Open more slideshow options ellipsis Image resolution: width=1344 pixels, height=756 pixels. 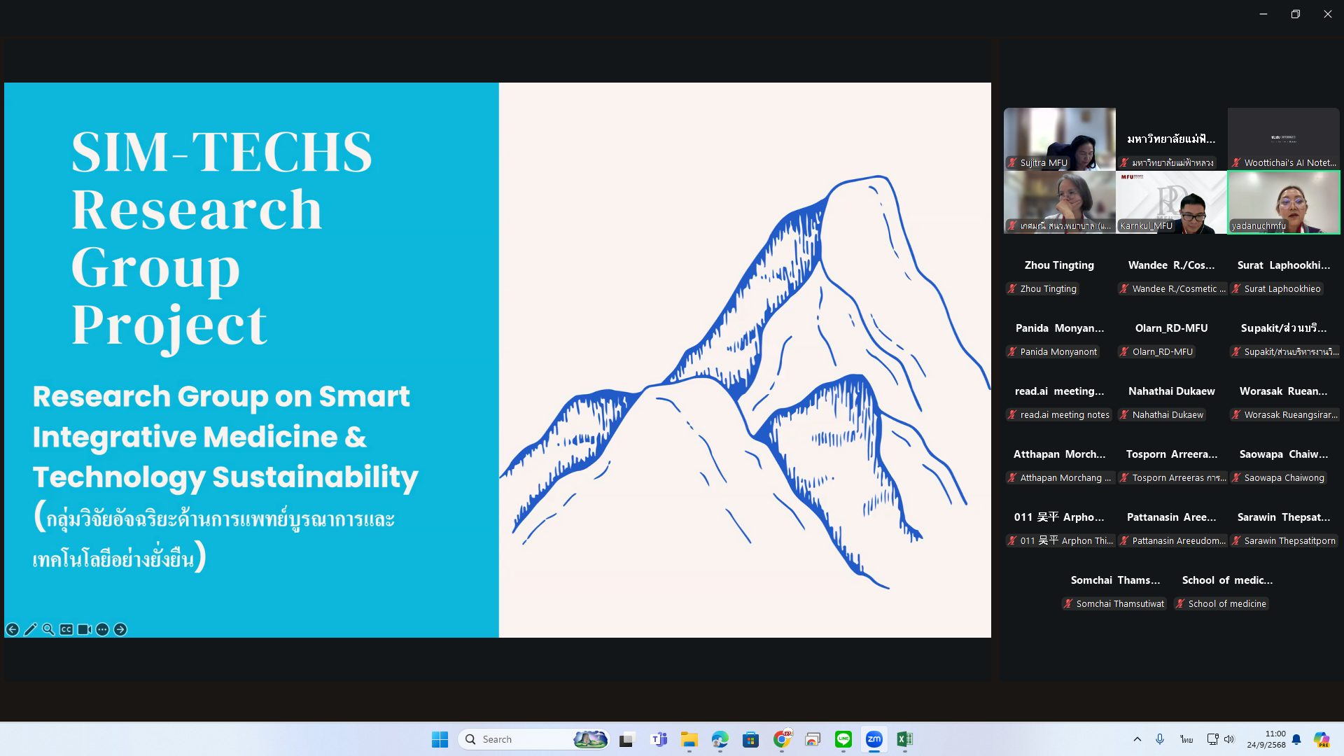tap(102, 629)
